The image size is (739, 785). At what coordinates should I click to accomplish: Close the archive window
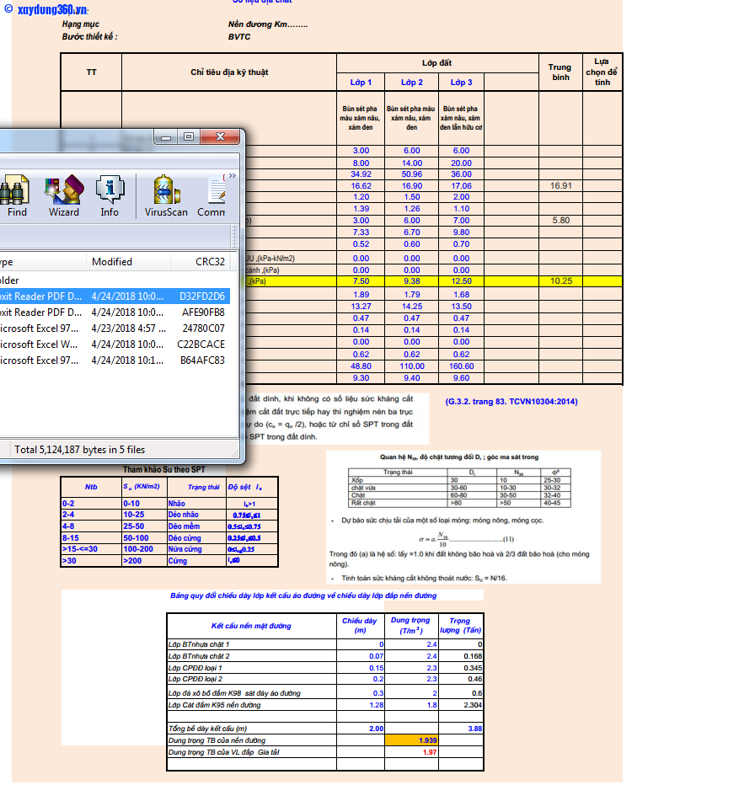(x=221, y=136)
